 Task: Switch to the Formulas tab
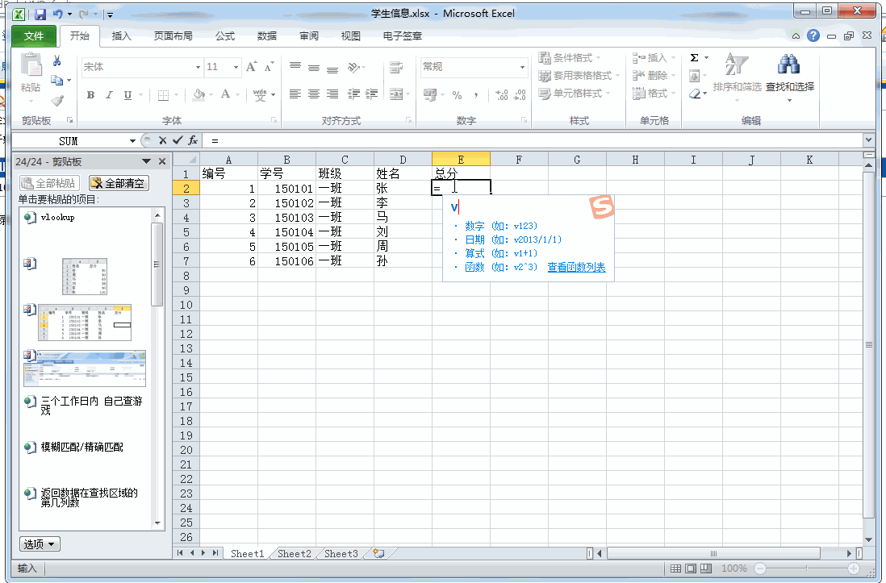225,36
